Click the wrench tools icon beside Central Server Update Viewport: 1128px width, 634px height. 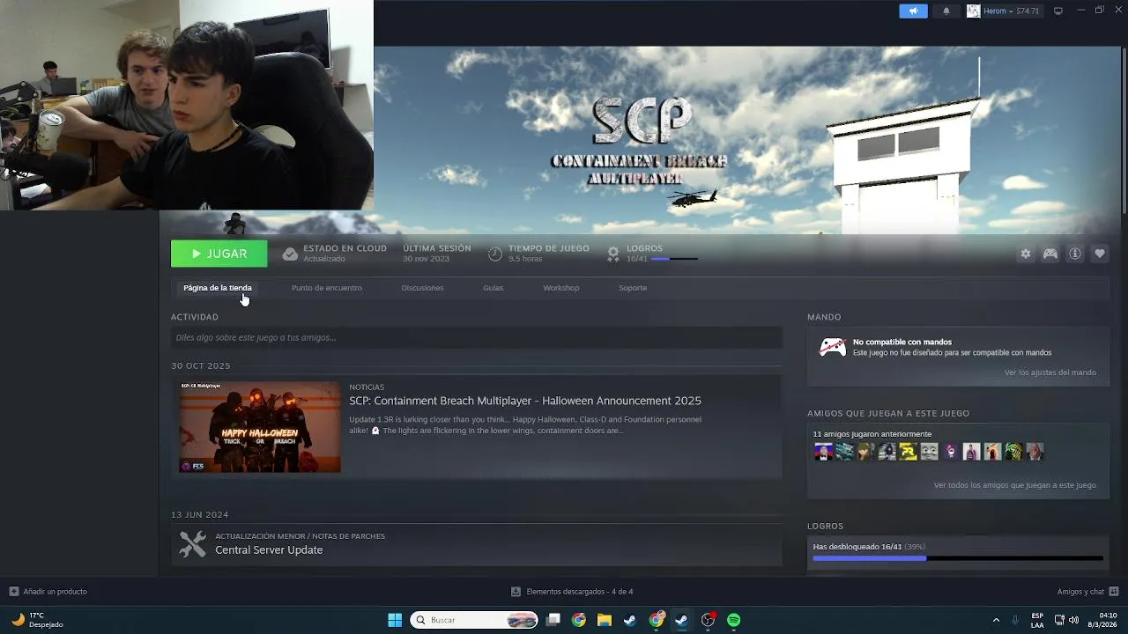click(x=192, y=543)
